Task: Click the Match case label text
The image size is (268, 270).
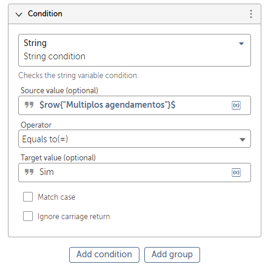Action: 56,197
